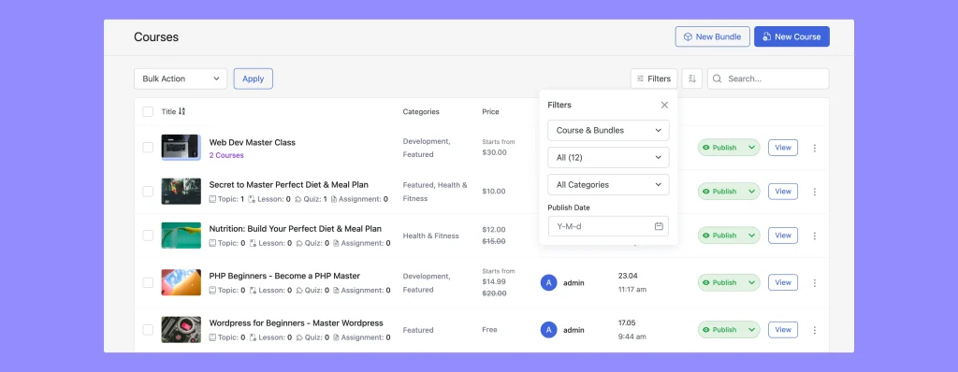Click the admin avatar in PHP Beginners row
The image size is (958, 372).
click(548, 282)
